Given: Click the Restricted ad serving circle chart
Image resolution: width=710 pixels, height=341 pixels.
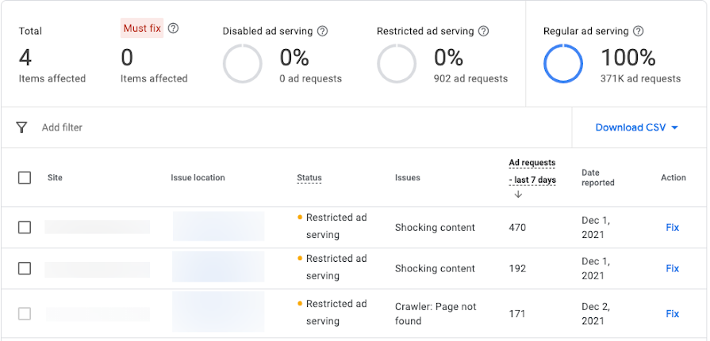Looking at the screenshot, I should (x=397, y=64).
